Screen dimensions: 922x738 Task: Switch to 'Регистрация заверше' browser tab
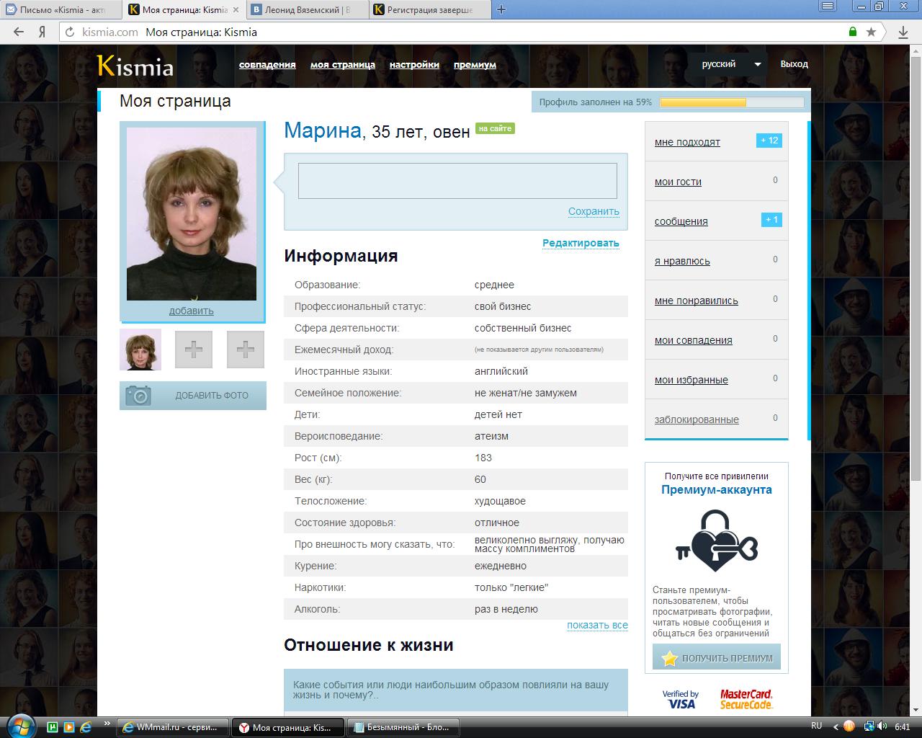tap(429, 10)
